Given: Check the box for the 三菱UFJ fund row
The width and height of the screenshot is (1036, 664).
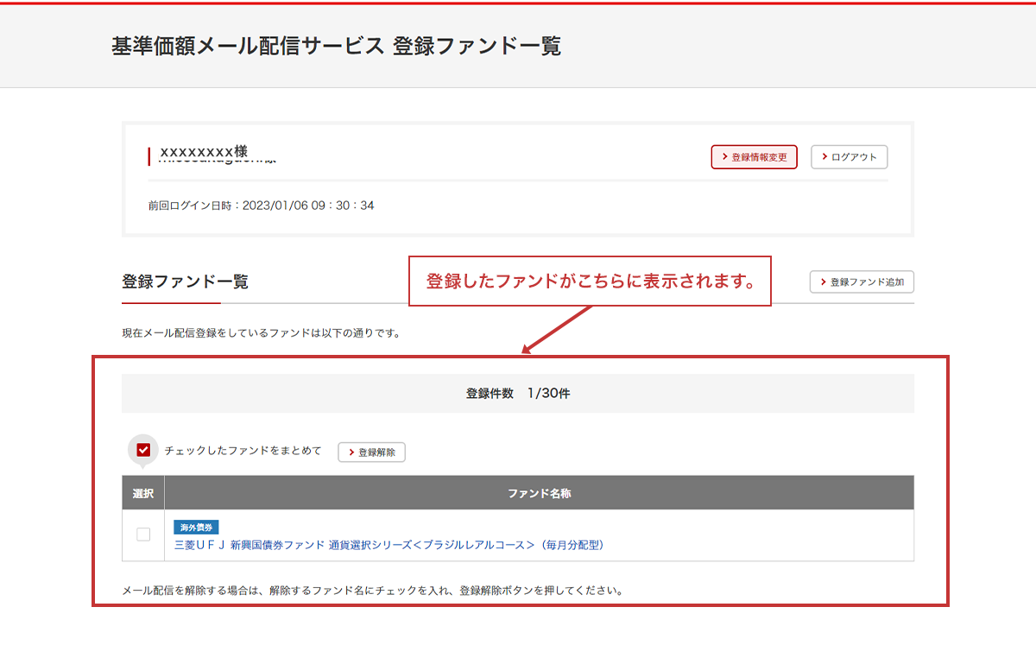Looking at the screenshot, I should pos(143,534).
